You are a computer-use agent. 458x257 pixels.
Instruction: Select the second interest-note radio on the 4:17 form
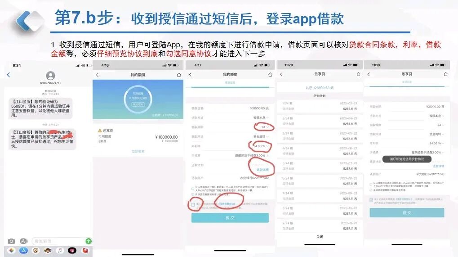(x=192, y=194)
